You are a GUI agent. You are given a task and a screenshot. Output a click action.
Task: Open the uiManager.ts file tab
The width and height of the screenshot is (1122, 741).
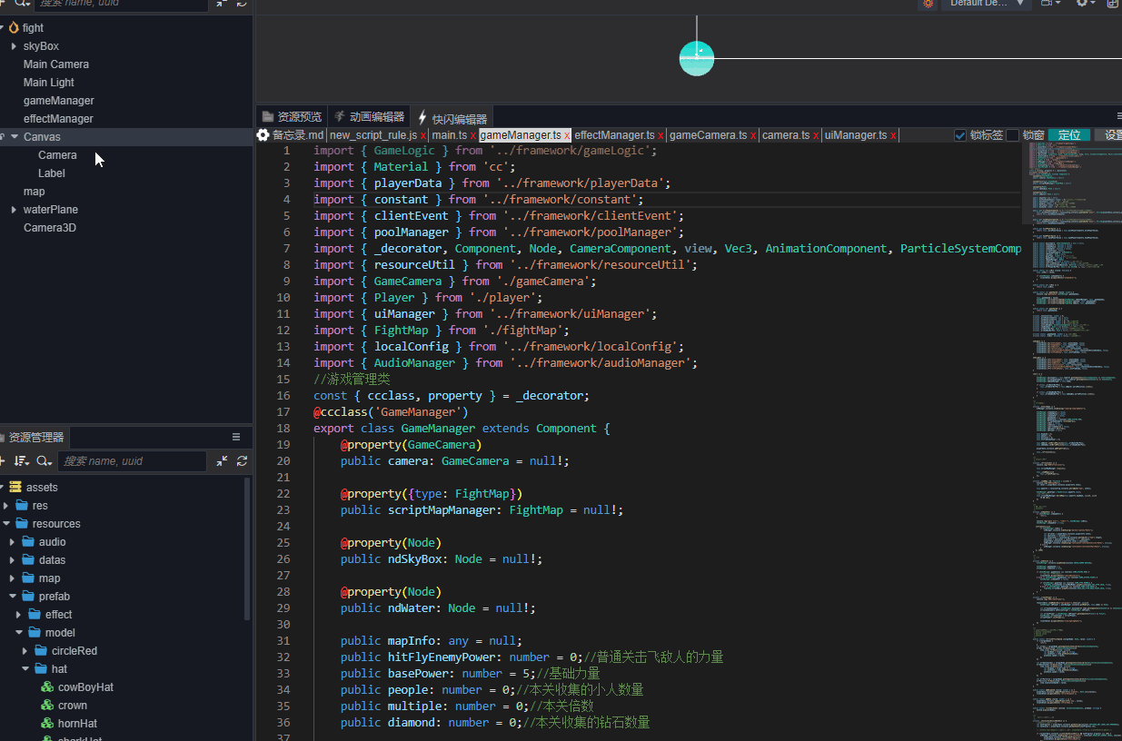[855, 135]
